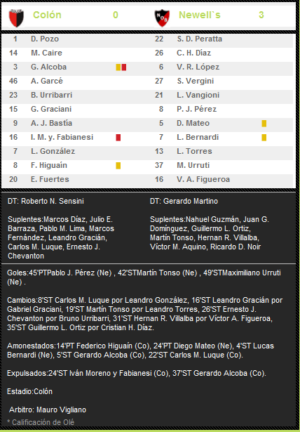Image resolution: width=300 pixels, height=432 pixels.
Task: Select player E. Fuertes
Action: (50, 179)
